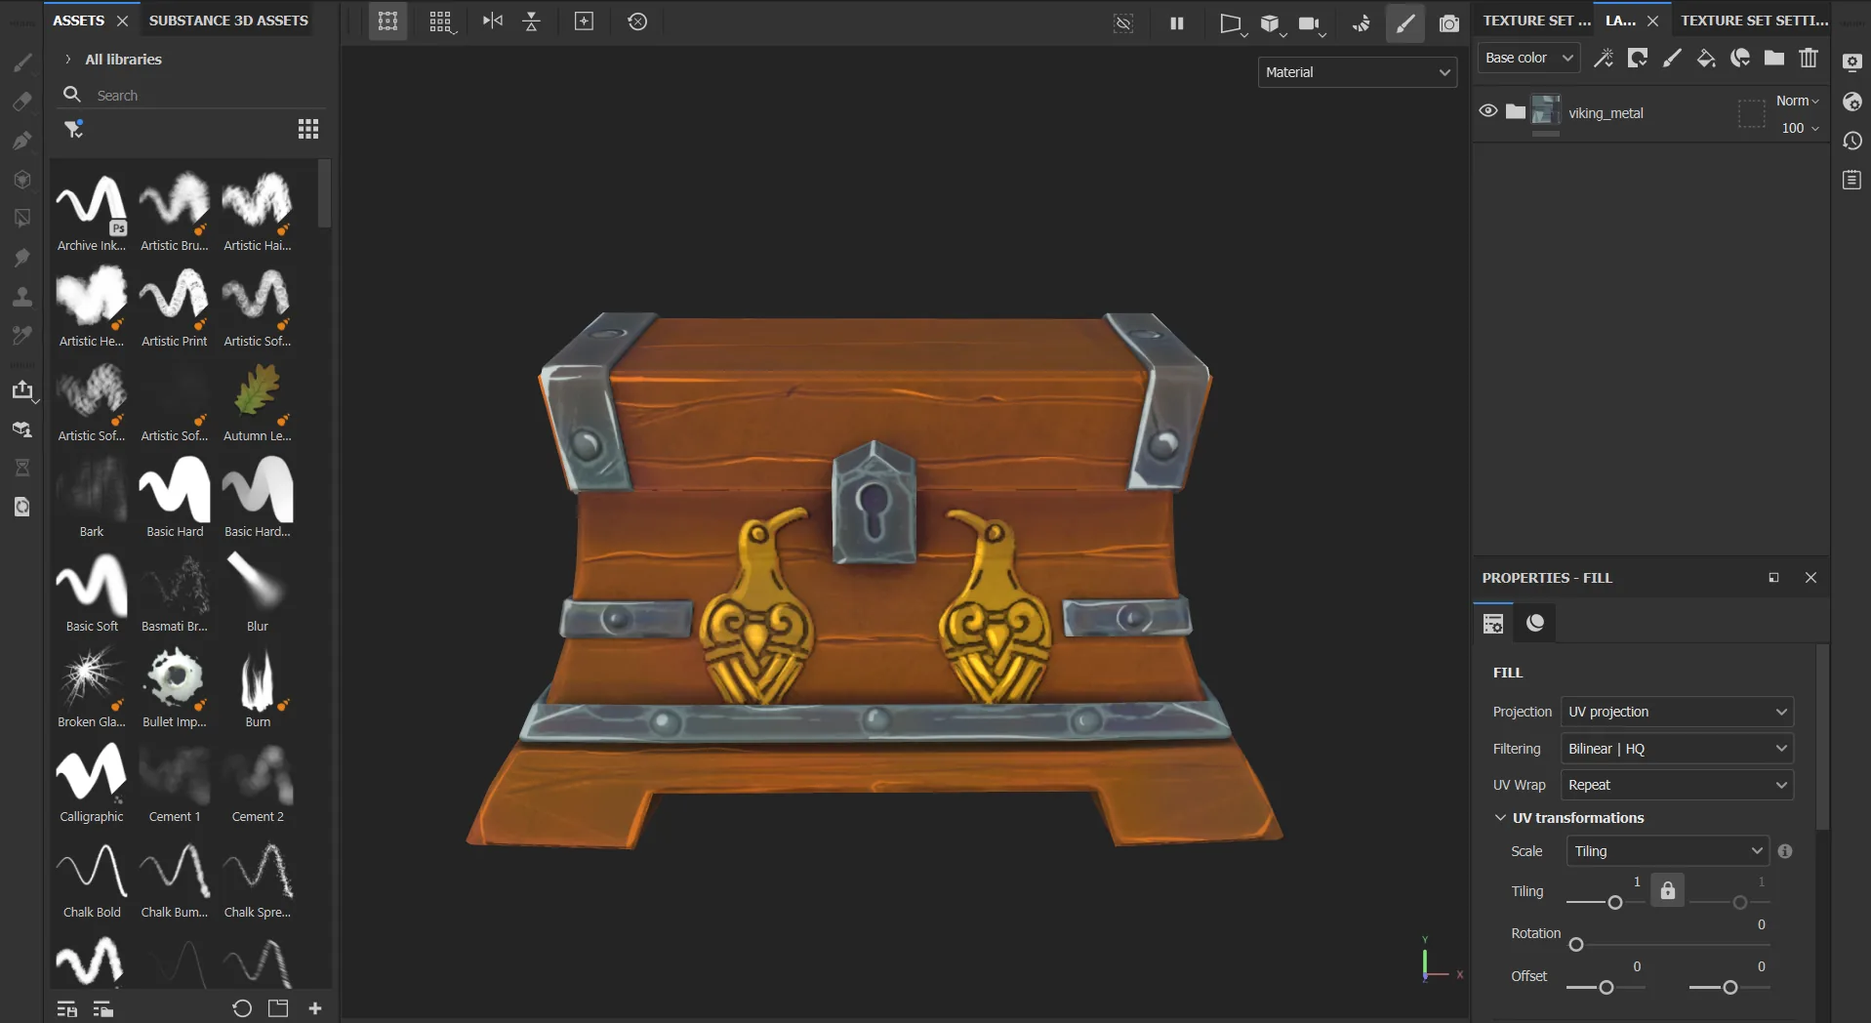Open the Base color channel dropdown
Viewport: 1871px width, 1023px height.
[1528, 58]
